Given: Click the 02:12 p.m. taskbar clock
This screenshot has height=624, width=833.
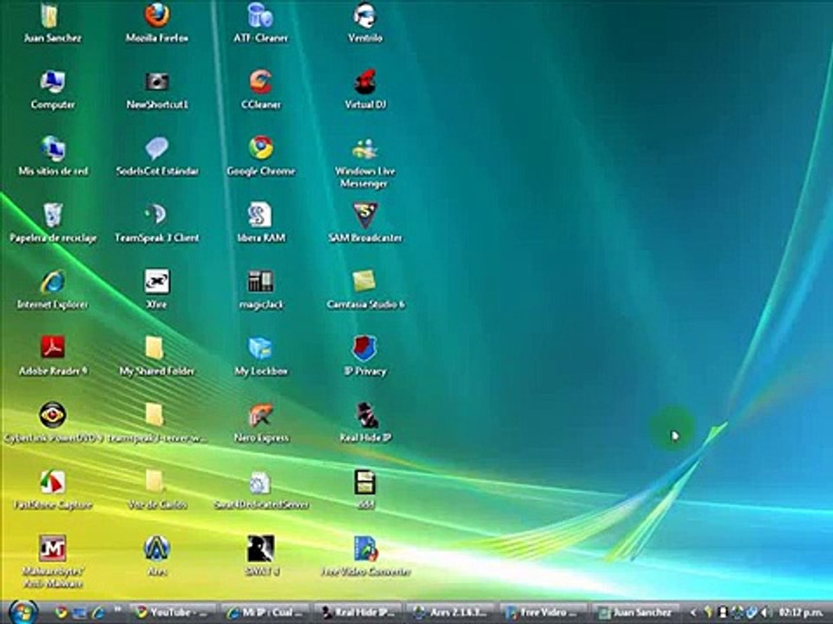Looking at the screenshot, I should pyautogui.click(x=800, y=613).
